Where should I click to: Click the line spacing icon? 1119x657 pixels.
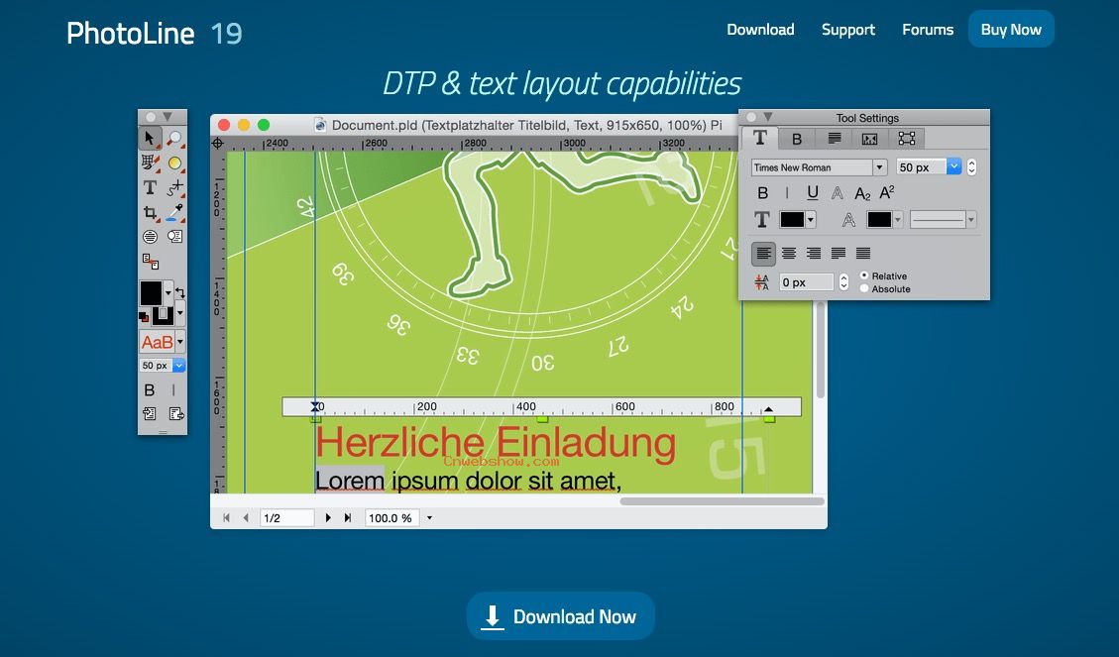[x=762, y=282]
